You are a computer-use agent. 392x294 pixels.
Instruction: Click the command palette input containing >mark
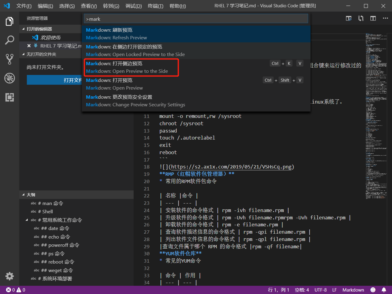tap(196, 19)
